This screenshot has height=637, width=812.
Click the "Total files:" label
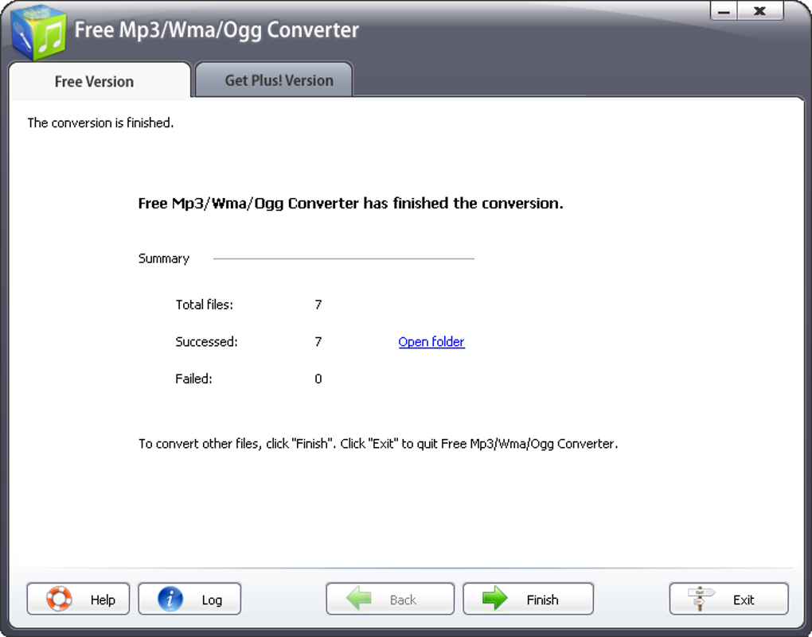204,305
